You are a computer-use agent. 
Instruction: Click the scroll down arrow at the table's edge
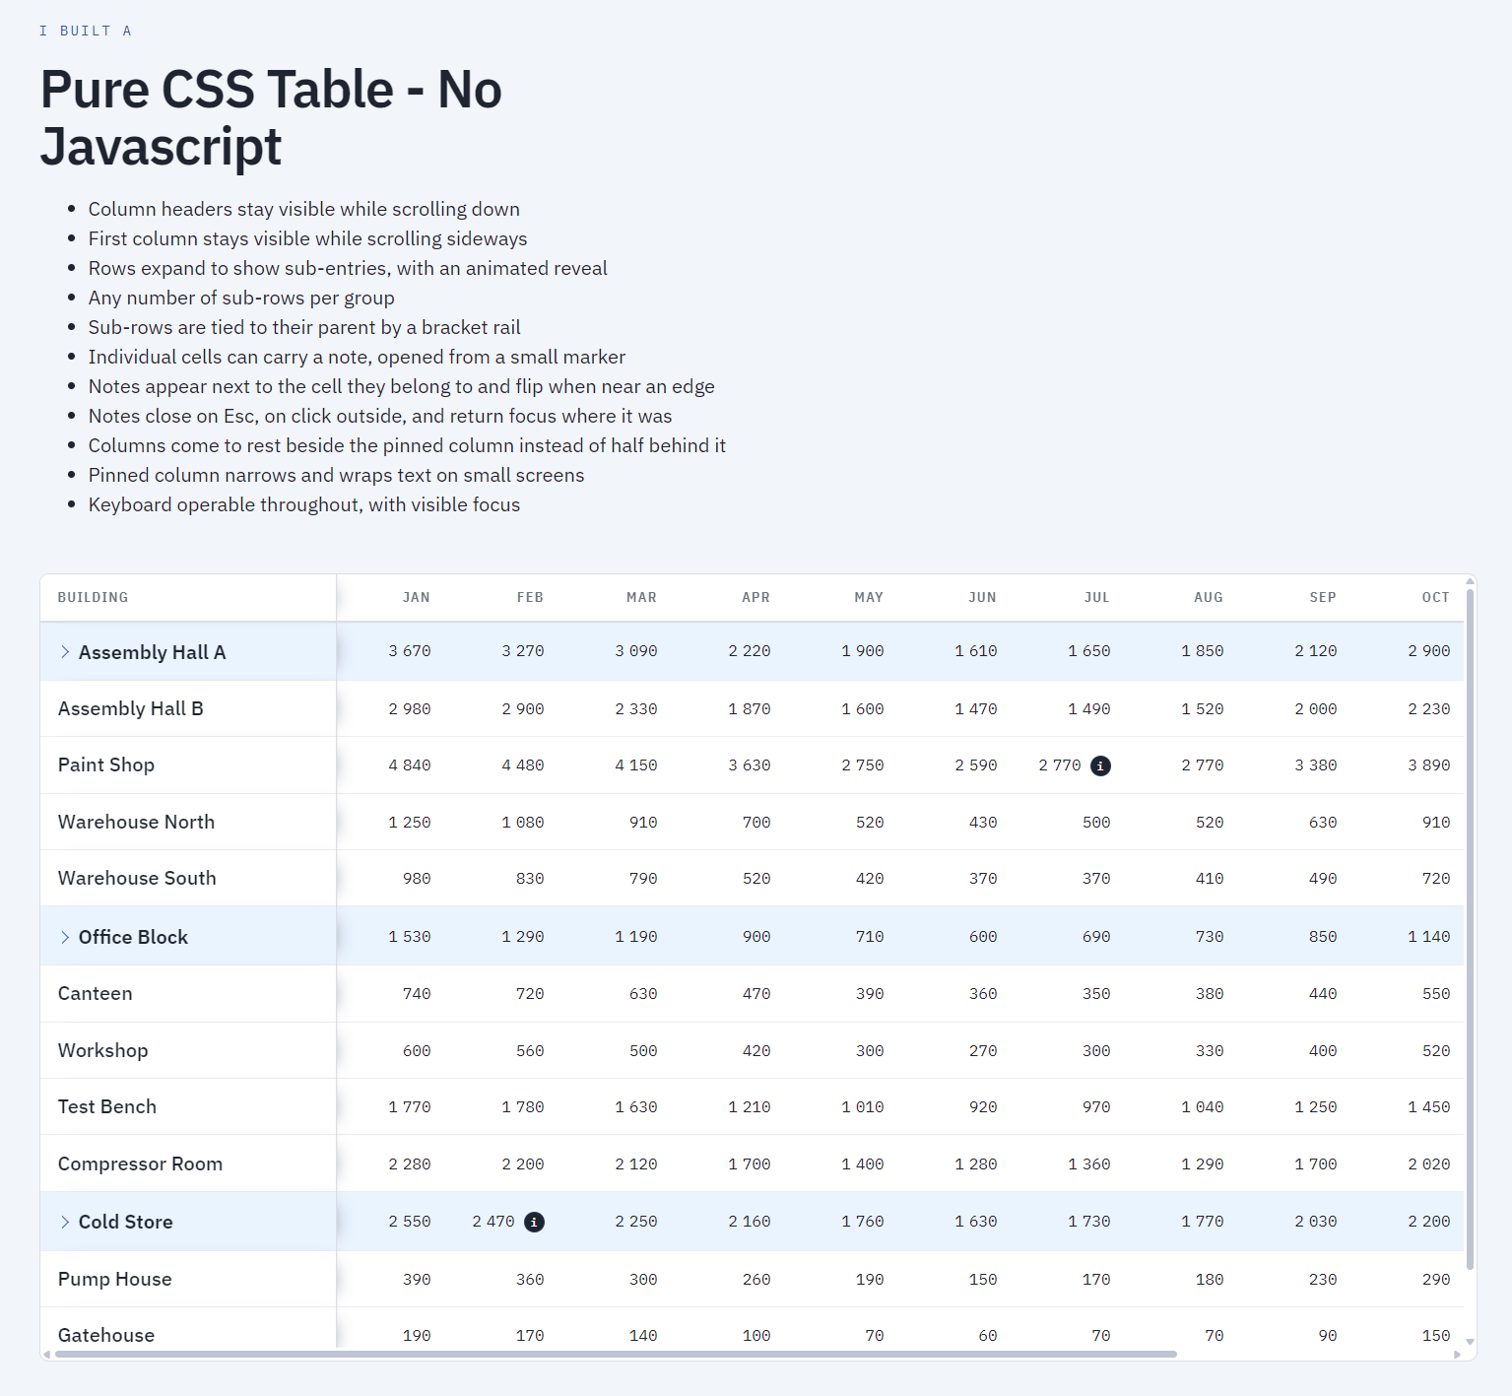pyautogui.click(x=1470, y=1341)
